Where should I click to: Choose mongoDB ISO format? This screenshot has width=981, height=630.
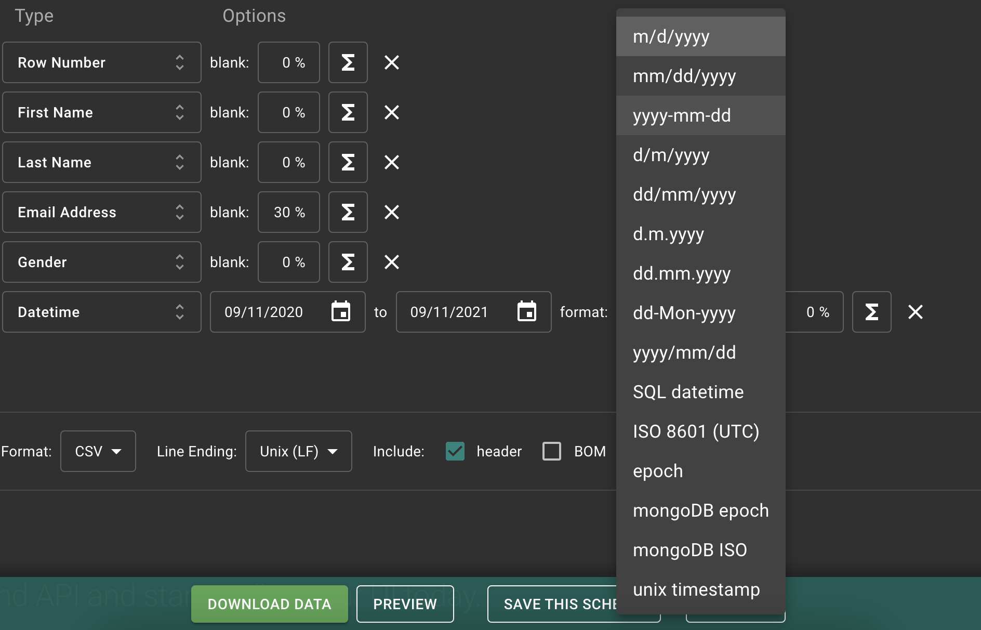click(701, 550)
